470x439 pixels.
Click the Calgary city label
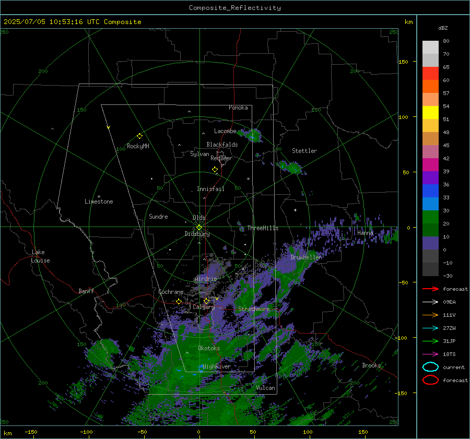click(204, 307)
